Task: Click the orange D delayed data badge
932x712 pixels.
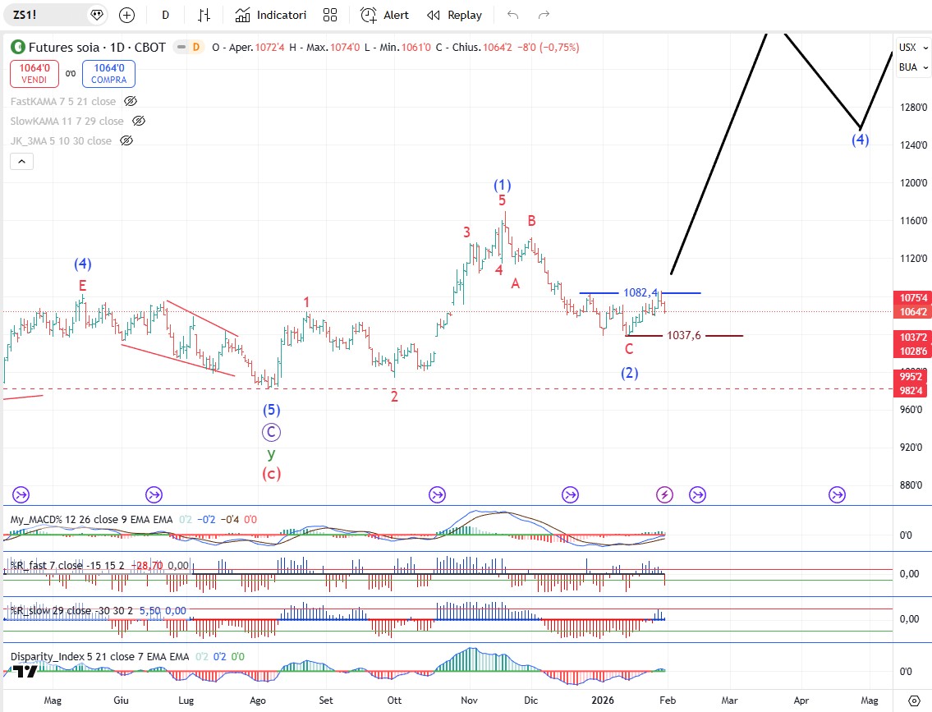Action: (x=196, y=47)
